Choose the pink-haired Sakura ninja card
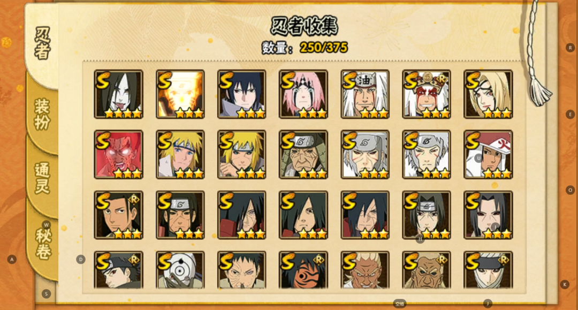The height and width of the screenshot is (310, 578). tap(303, 94)
